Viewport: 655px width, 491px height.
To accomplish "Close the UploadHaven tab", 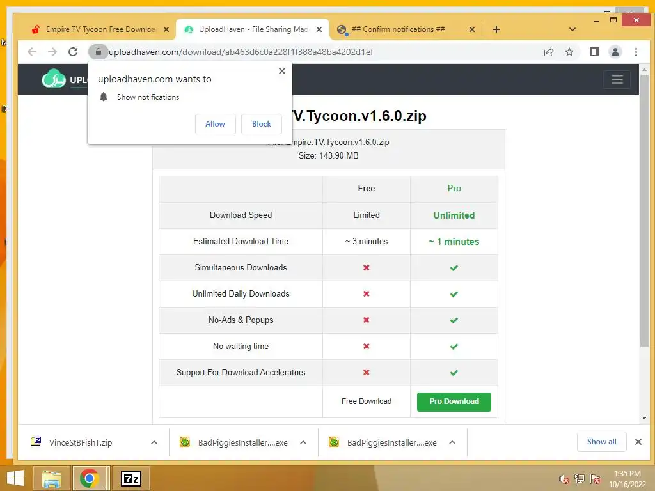I will [319, 29].
